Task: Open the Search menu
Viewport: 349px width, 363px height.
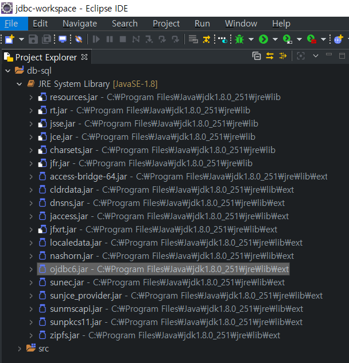Action: tap(125, 24)
